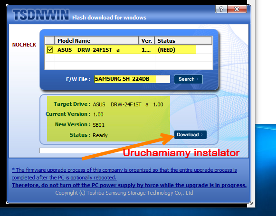Start flashing with the Download button

click(190, 135)
